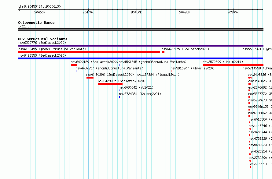Click the red nsv6429095 variant bar
Image resolution: width=272 pixels, height=179 pixels.
[x=110, y=84]
